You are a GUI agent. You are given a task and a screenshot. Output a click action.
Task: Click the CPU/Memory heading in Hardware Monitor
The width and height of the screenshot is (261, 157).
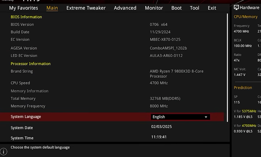246,17
